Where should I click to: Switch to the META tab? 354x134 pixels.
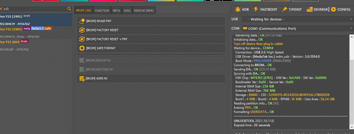(116, 11)
